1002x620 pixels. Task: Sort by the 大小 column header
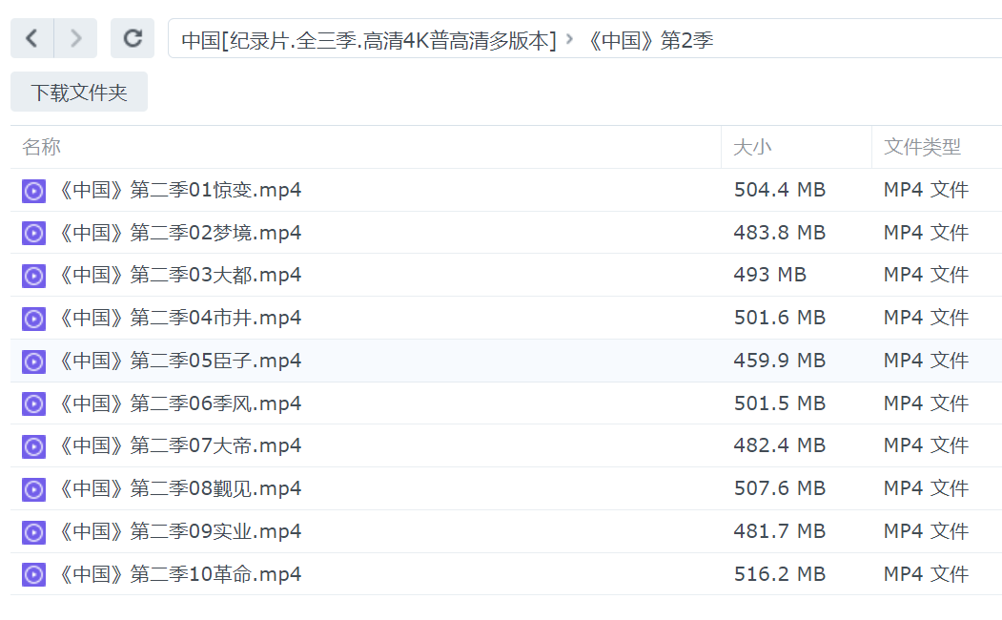click(x=752, y=147)
